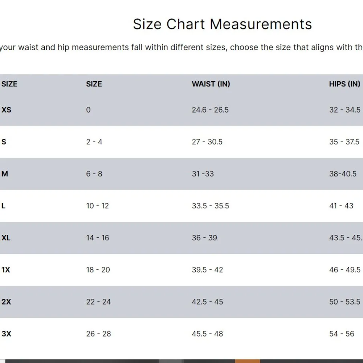Click the 3X size label

[x=7, y=334]
